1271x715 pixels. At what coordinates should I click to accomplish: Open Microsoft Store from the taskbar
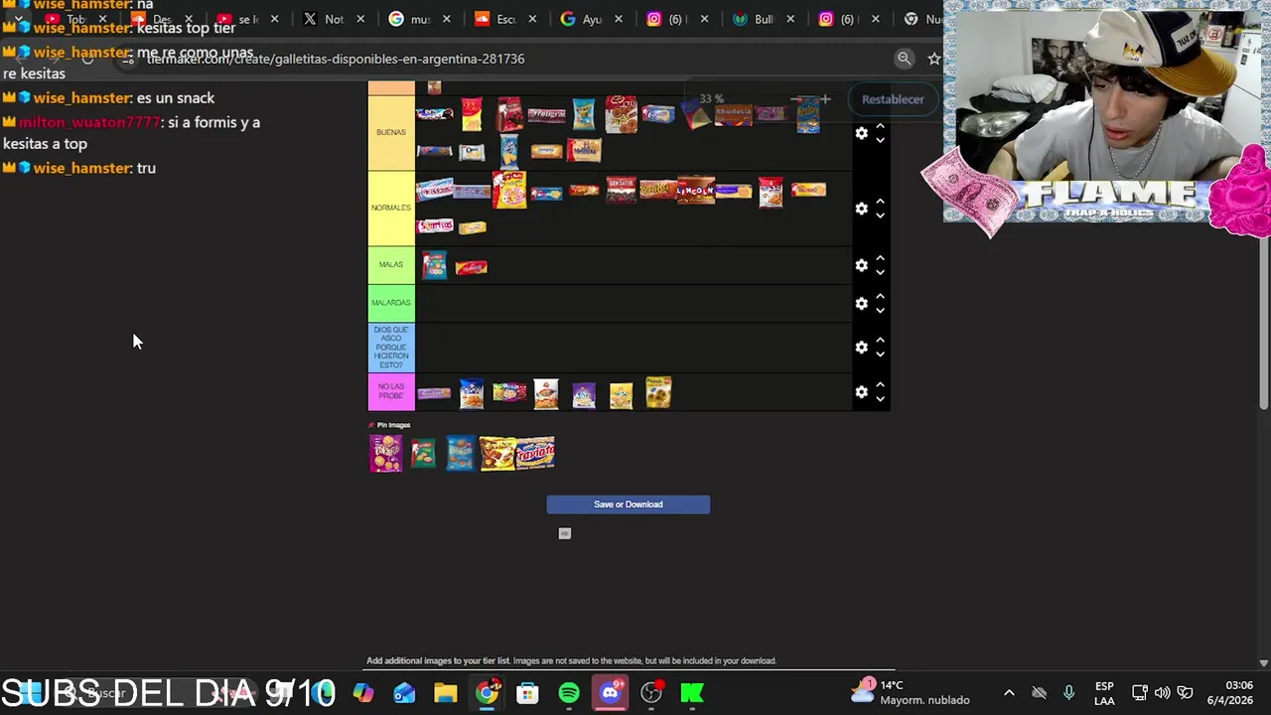click(x=527, y=692)
